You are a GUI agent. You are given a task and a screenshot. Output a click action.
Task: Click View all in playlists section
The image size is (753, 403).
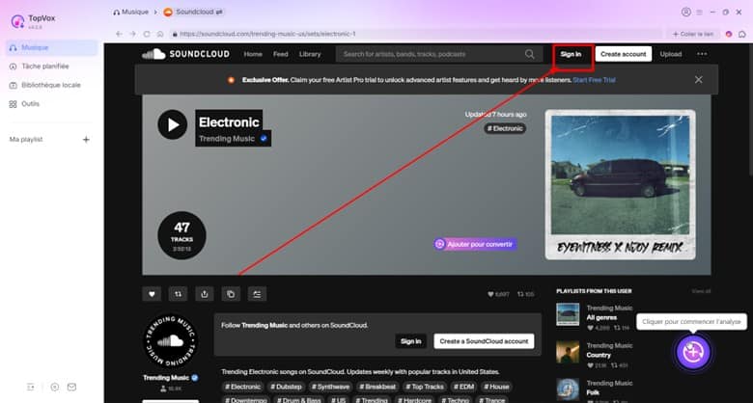[x=701, y=291]
